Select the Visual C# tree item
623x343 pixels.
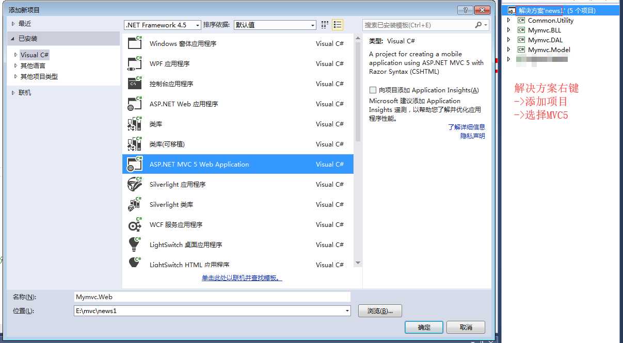coord(35,55)
